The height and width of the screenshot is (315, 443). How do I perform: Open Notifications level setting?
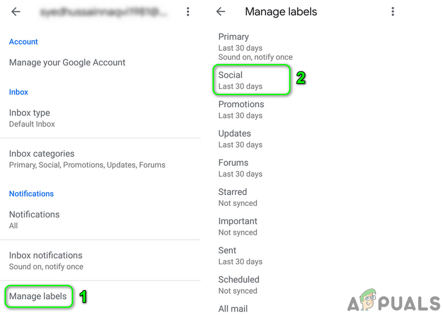(x=34, y=219)
